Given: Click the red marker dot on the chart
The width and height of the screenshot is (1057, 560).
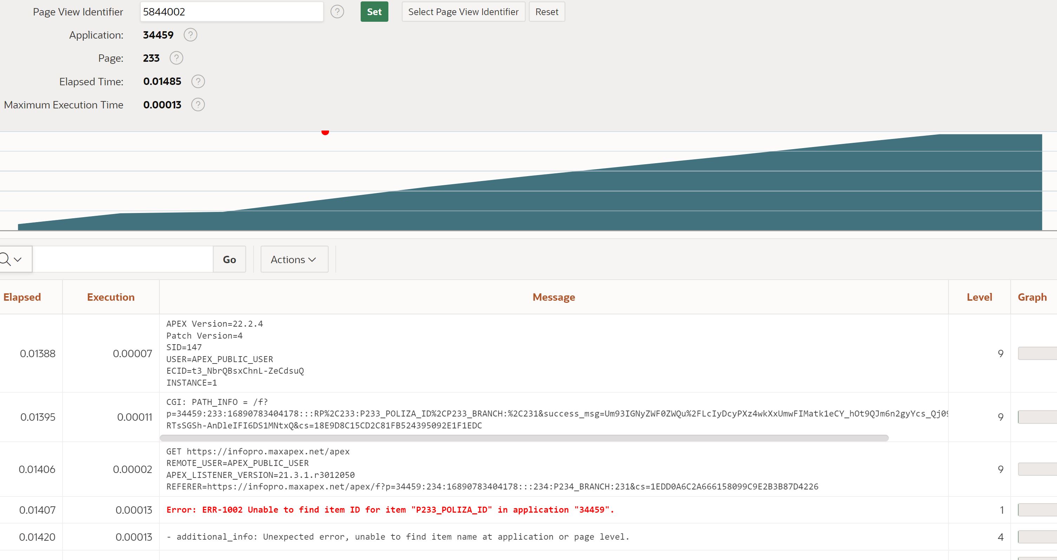Looking at the screenshot, I should (x=325, y=132).
